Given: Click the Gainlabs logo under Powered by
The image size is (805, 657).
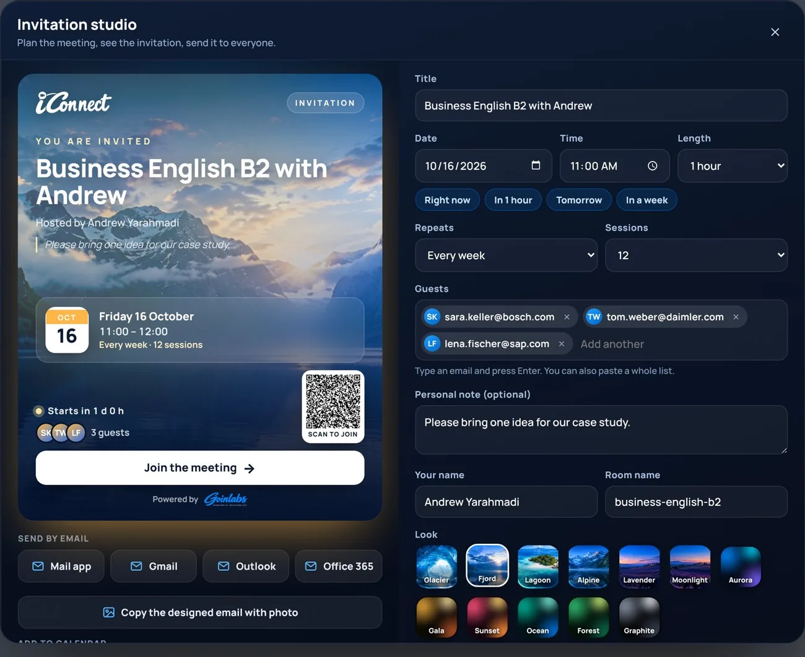Looking at the screenshot, I should click(226, 499).
